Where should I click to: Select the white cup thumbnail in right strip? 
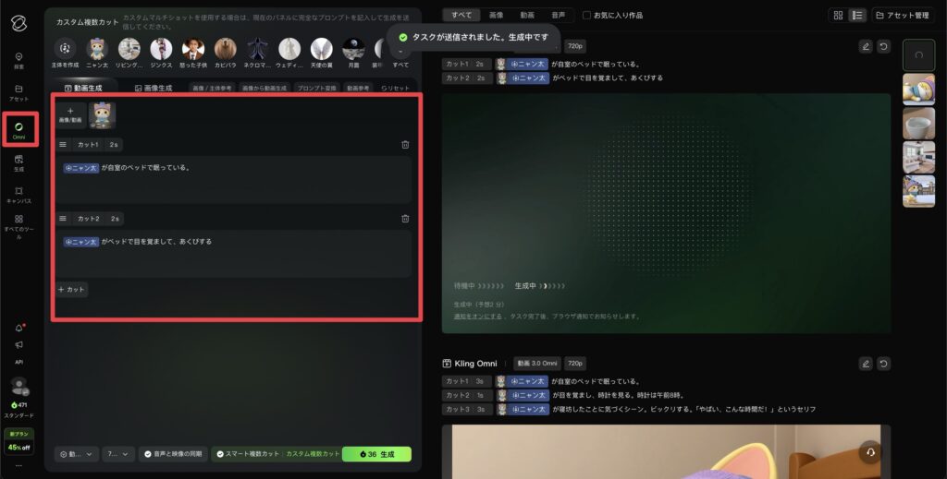pyautogui.click(x=918, y=124)
